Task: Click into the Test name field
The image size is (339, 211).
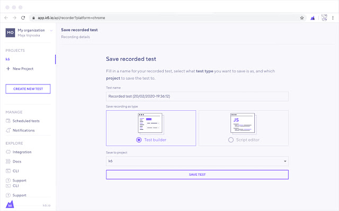Action: click(x=197, y=97)
